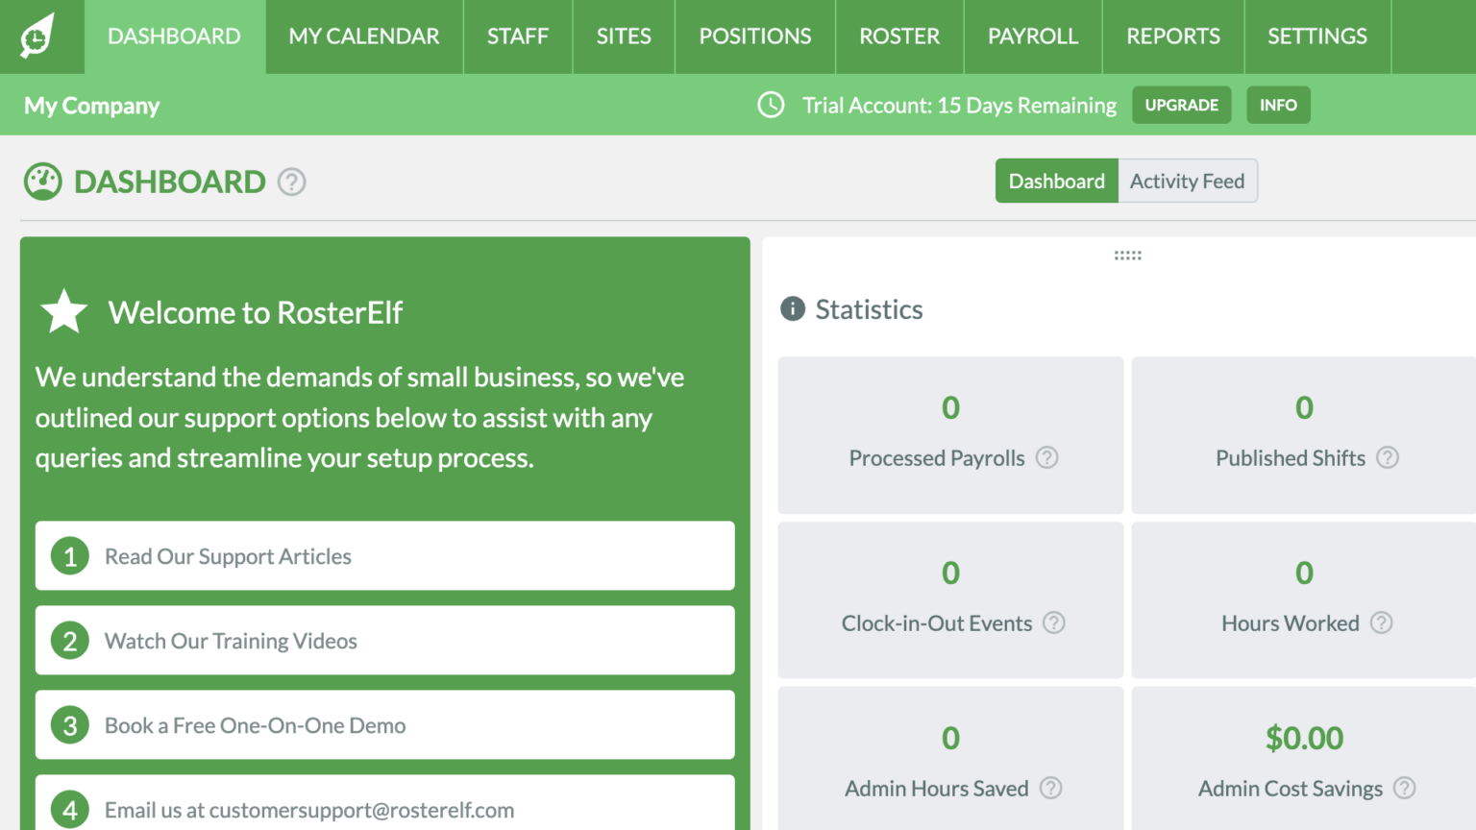
Task: Click the help icon beside Clock-in-Out Events
Action: (x=1053, y=623)
